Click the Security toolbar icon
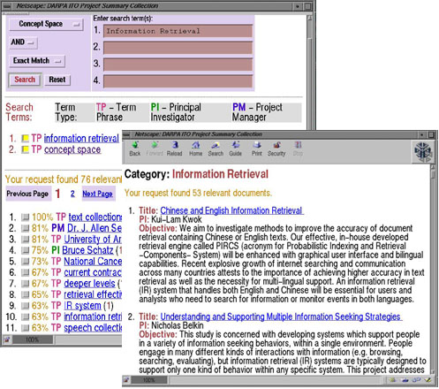 [x=276, y=149]
